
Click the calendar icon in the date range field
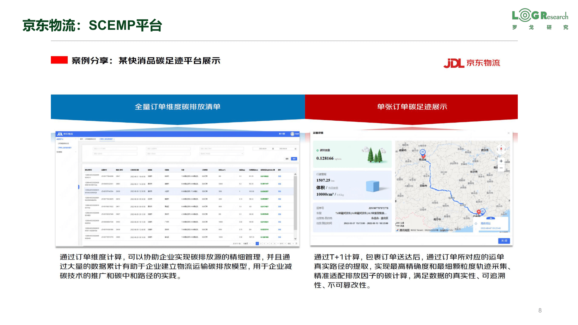(295, 149)
